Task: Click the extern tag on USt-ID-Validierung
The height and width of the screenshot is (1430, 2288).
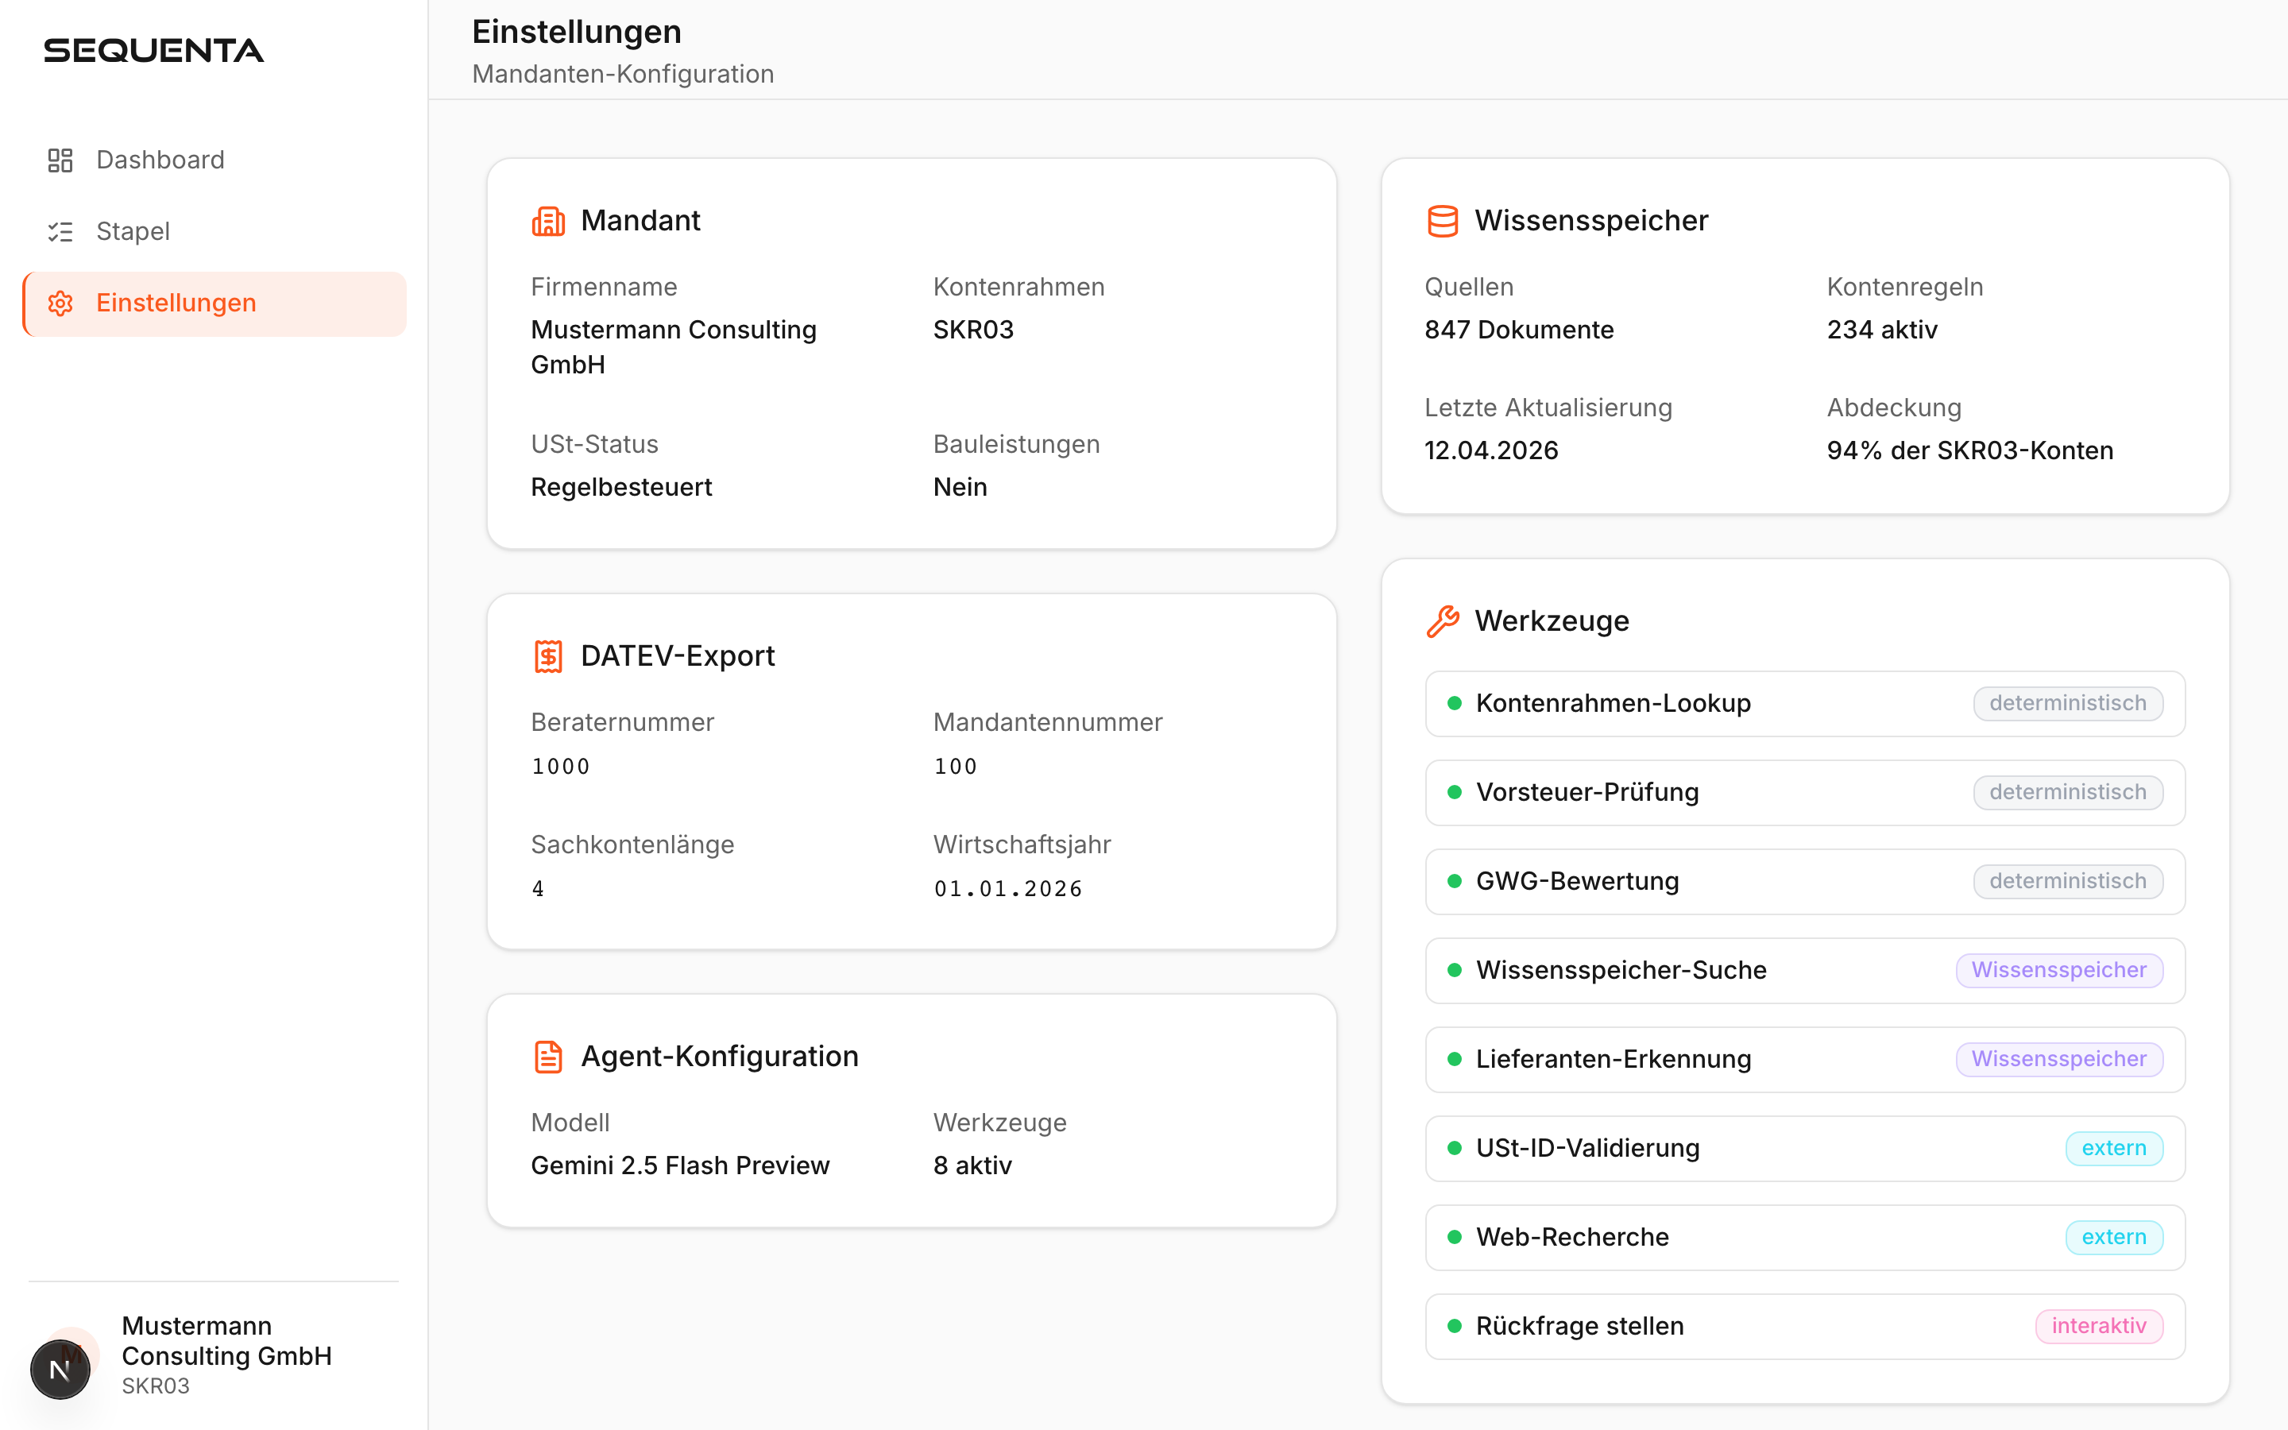Action: pyautogui.click(x=2114, y=1148)
